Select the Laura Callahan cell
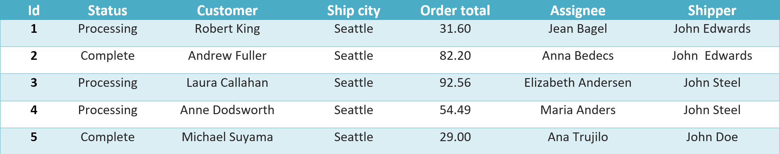Viewport: 780px width, 154px height. 227,83
